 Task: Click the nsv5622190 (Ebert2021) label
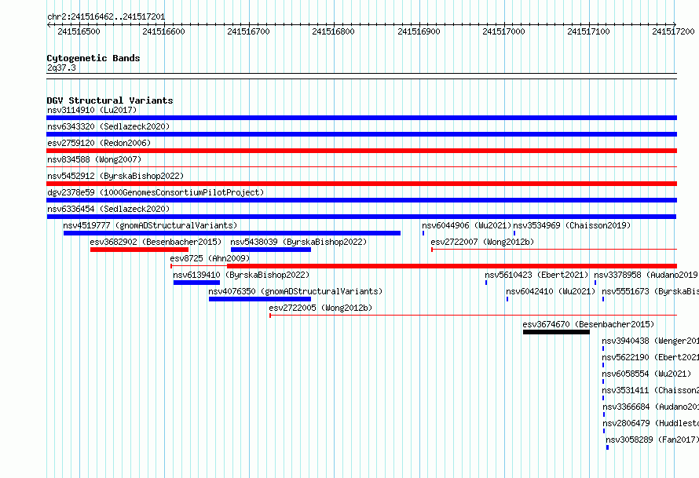click(650, 357)
